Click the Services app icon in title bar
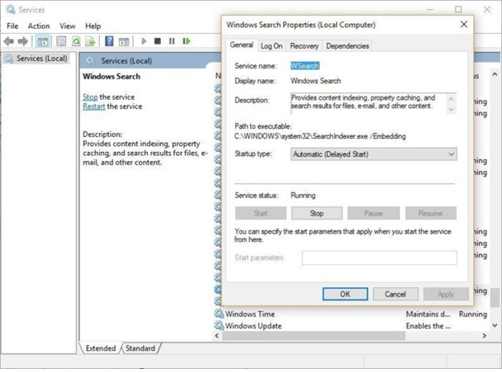The image size is (502, 373). tap(10, 10)
